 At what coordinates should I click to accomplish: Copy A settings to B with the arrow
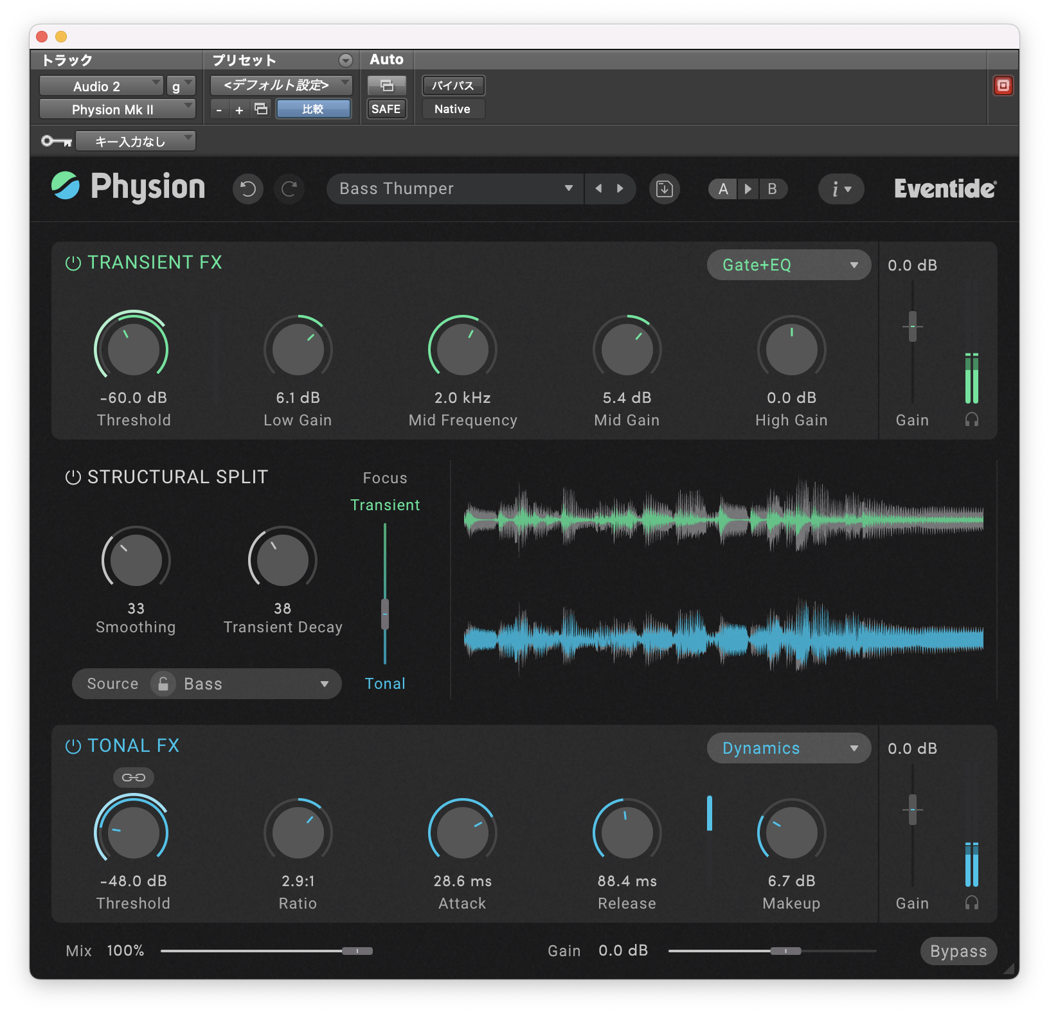(x=748, y=189)
